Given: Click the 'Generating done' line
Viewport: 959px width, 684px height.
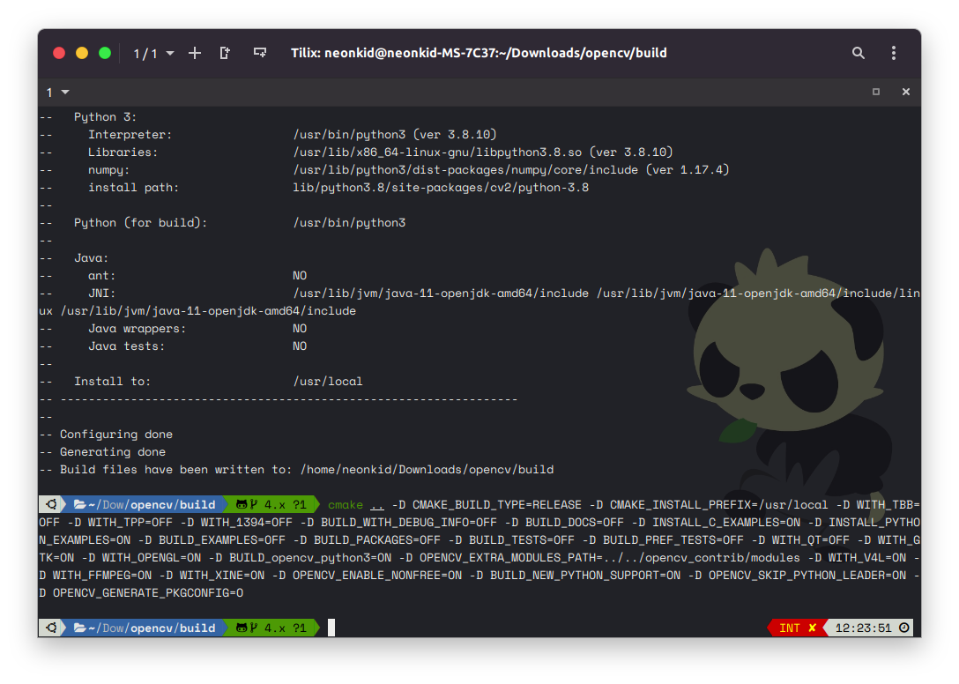Looking at the screenshot, I should click(113, 452).
